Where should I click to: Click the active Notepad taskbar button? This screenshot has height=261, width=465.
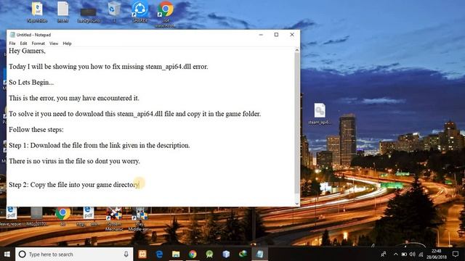click(260, 254)
